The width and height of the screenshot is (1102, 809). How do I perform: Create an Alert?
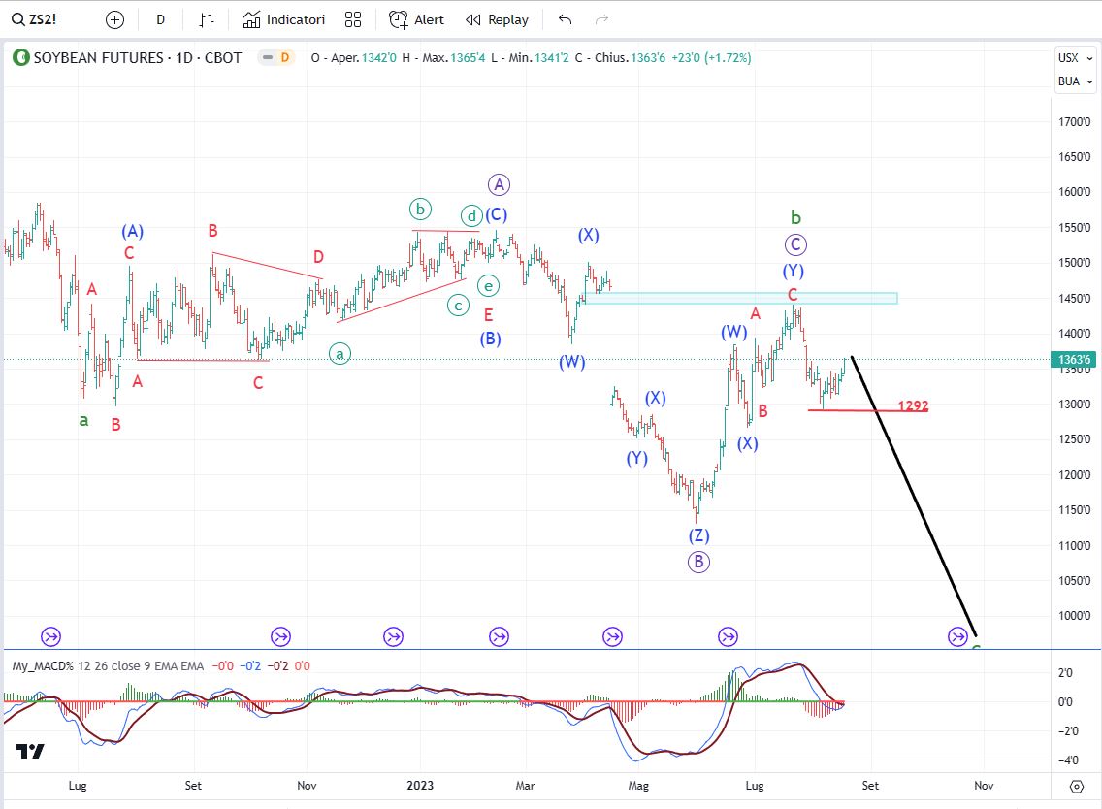(417, 19)
